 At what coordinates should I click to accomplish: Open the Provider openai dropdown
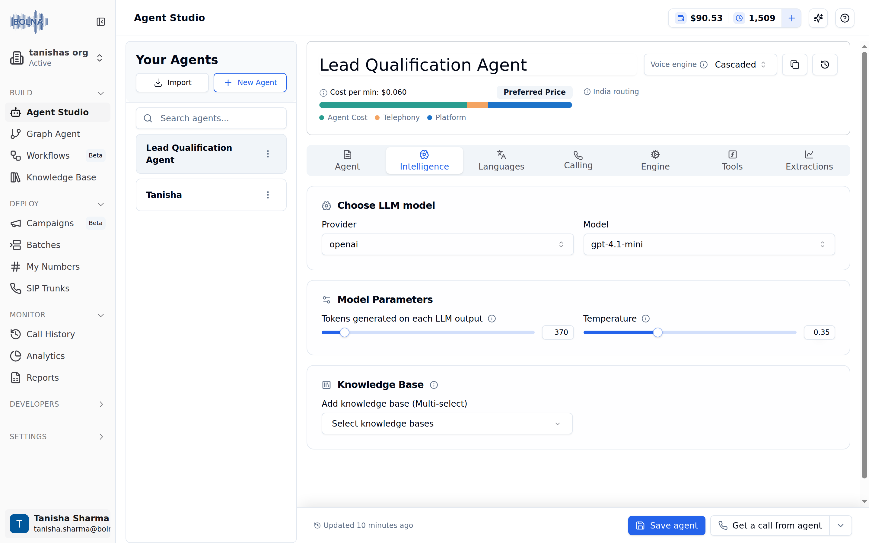point(447,245)
